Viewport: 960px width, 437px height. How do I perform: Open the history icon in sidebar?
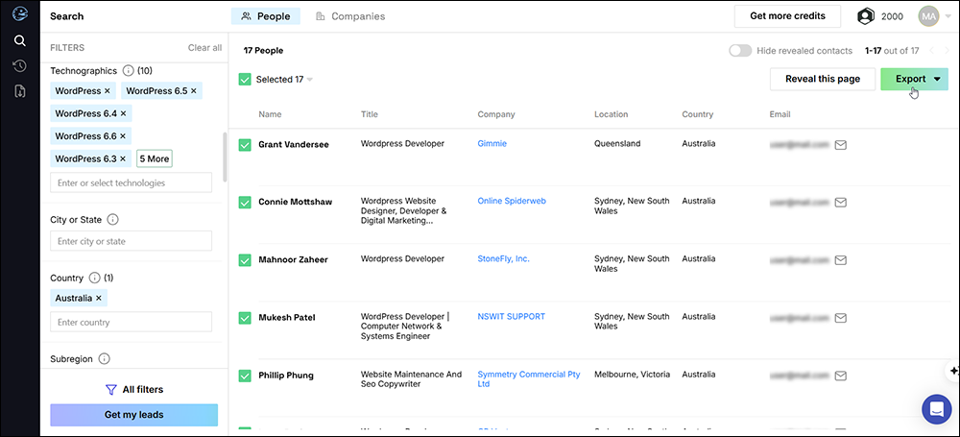(19, 65)
